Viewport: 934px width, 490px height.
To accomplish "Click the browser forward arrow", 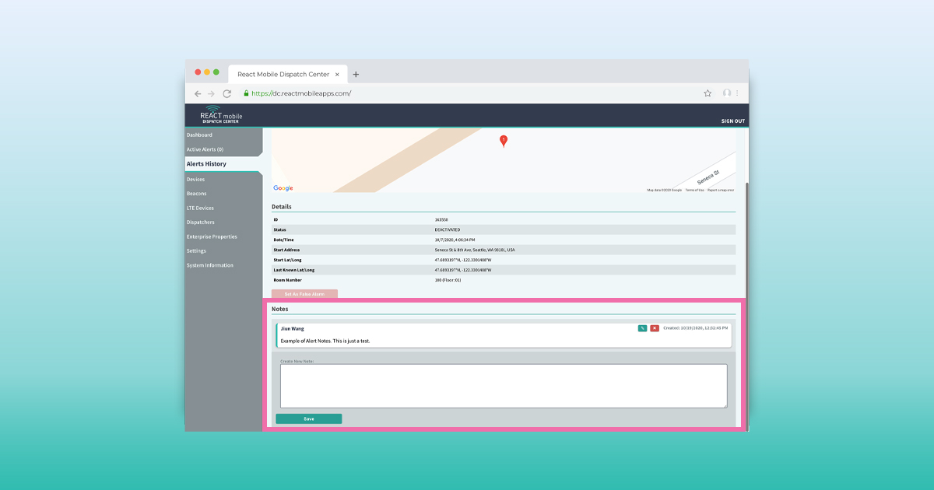I will tap(211, 93).
